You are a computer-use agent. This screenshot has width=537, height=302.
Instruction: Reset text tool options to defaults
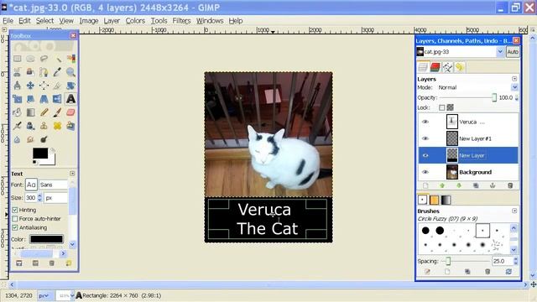click(69, 263)
